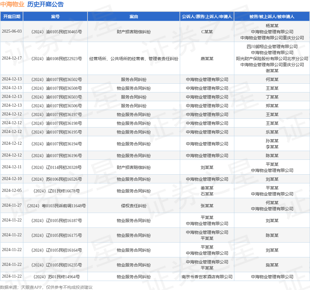Click plaintiff 南京书香世家酒店有限公司
The height and width of the screenshot is (290, 310).
tap(207, 277)
